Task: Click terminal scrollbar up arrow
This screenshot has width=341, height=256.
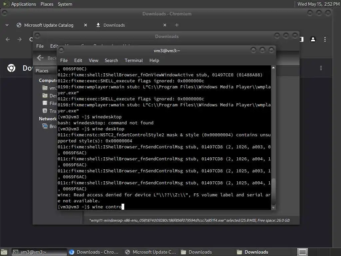Action: [x=273, y=68]
